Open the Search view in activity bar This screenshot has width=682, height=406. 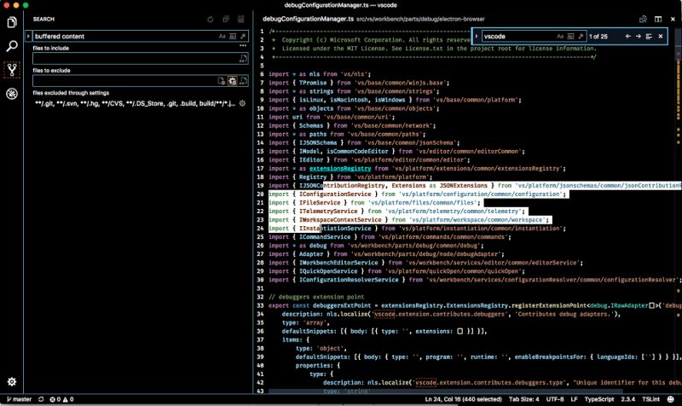click(x=12, y=46)
